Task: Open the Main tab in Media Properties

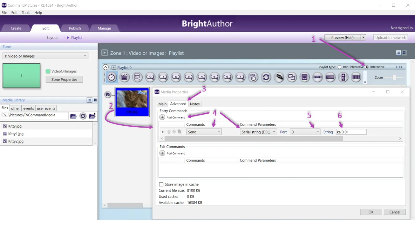Action: 162,104
